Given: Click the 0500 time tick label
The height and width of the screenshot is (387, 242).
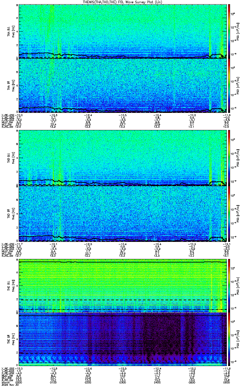Looking at the screenshot, I should (191, 383).
